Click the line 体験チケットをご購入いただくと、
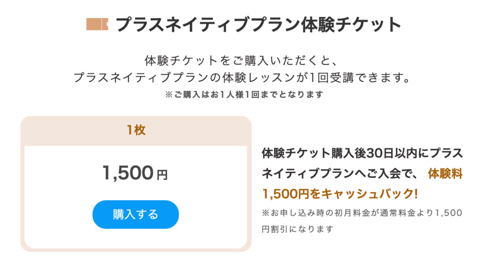This screenshot has height=273, width=485. [x=242, y=61]
